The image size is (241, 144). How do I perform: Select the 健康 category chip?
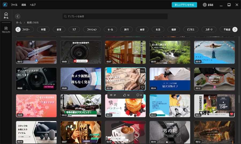[174, 29]
